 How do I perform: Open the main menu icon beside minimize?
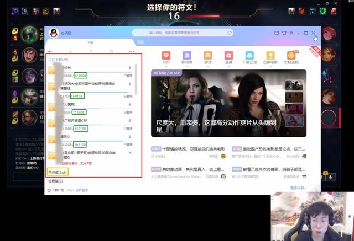[291, 33]
